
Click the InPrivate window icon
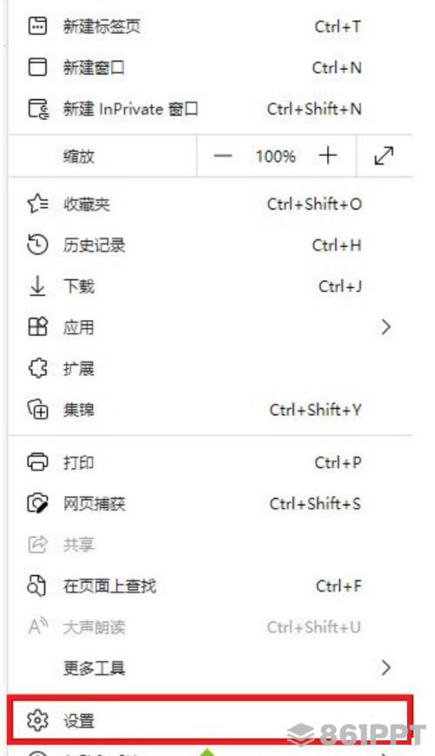[x=38, y=109]
